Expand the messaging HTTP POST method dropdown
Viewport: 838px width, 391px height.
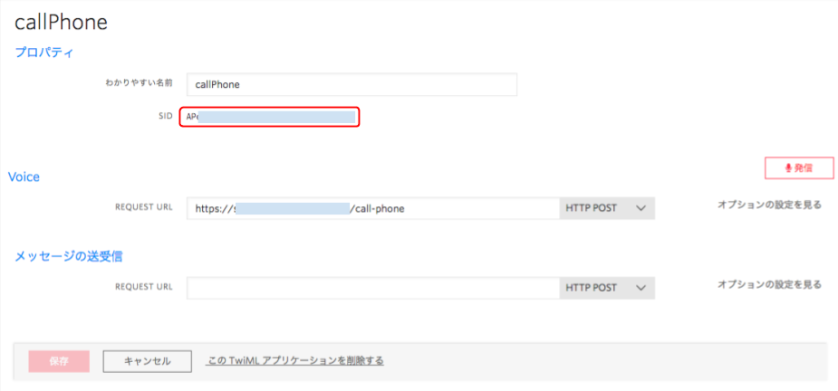click(x=606, y=288)
